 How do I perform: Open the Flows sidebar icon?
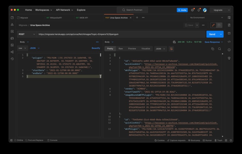pos(12,52)
